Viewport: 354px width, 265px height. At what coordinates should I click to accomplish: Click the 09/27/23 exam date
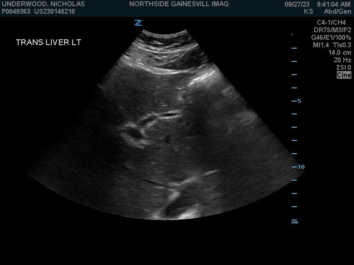pyautogui.click(x=297, y=4)
